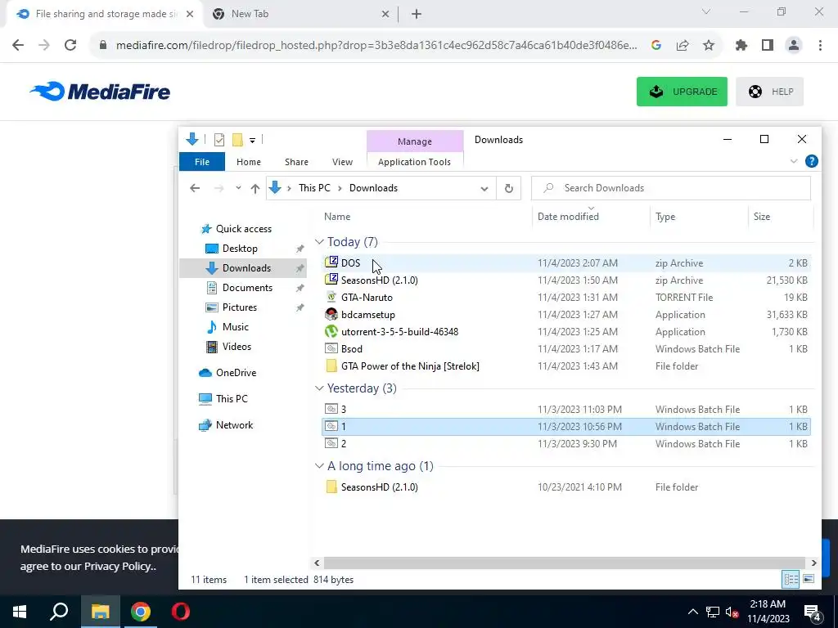Sort by Date modified column
Viewport: 838px width, 628px height.
click(591, 216)
